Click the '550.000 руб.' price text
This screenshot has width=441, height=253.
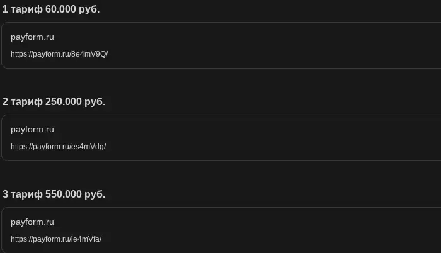pos(76,194)
